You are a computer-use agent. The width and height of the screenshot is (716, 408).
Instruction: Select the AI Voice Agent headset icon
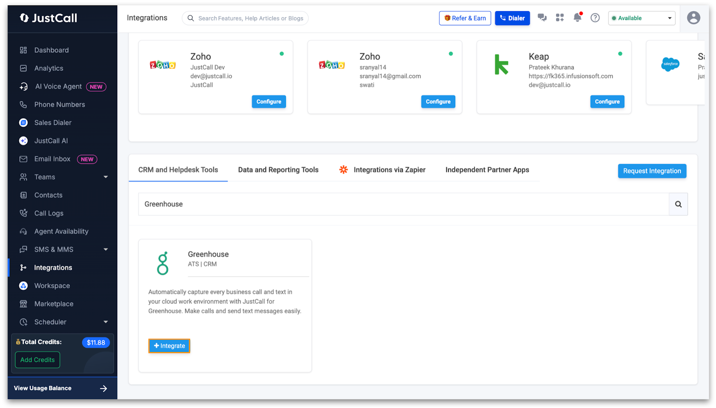point(23,86)
